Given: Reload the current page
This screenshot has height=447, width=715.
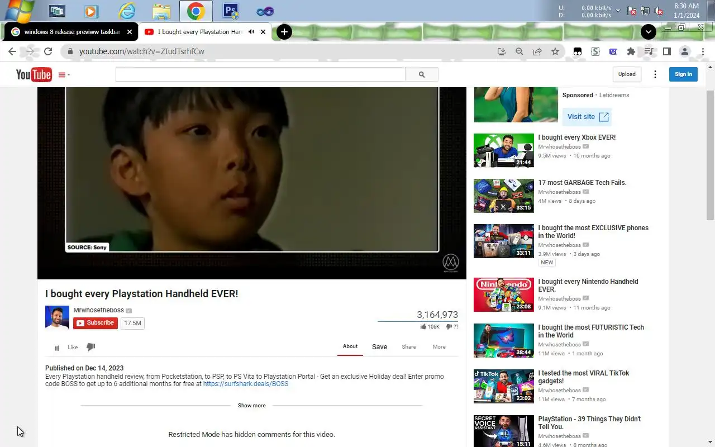Looking at the screenshot, I should tap(48, 51).
